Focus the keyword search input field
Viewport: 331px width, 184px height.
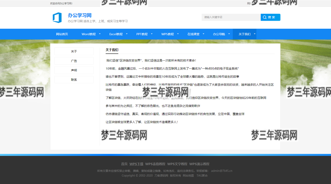point(231,17)
